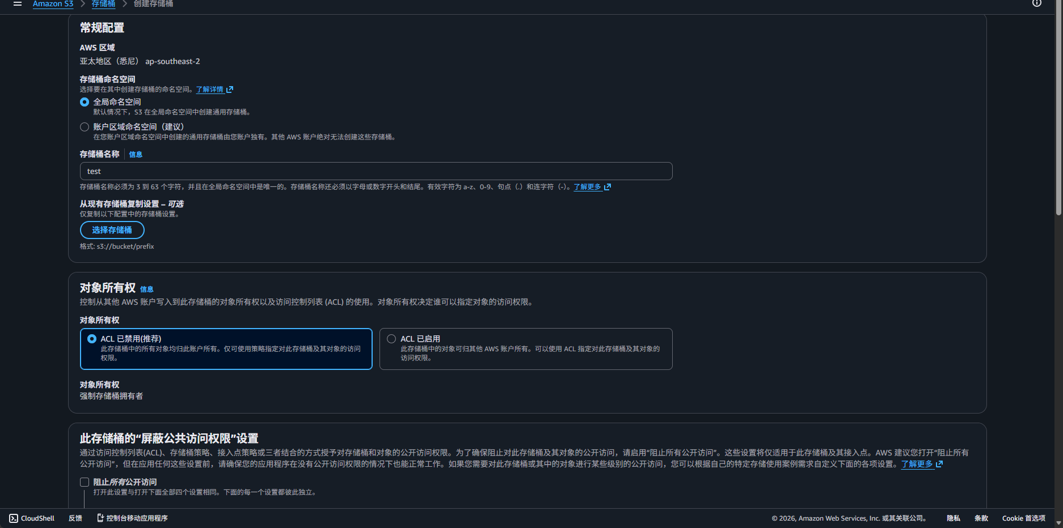The height and width of the screenshot is (528, 1063).
Task: Open 信息 link next to 存储桶名称
Action: coord(136,154)
